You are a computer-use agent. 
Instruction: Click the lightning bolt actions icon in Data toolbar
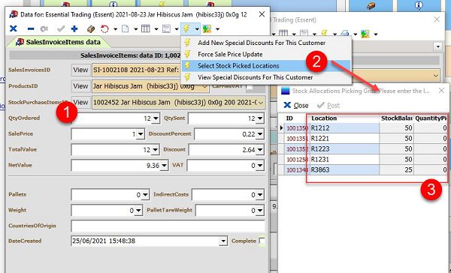(x=186, y=28)
